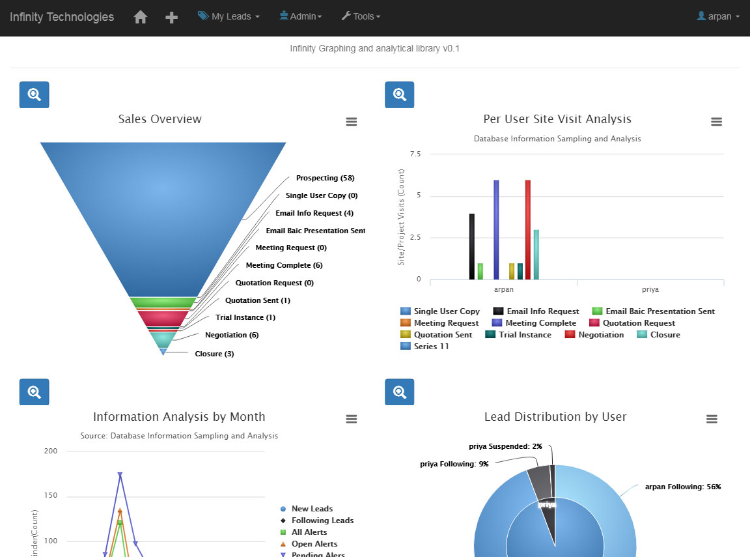Viewport: 750px width, 557px height.
Task: Toggle Meeting Request series in site visit legend
Action: 439,323
